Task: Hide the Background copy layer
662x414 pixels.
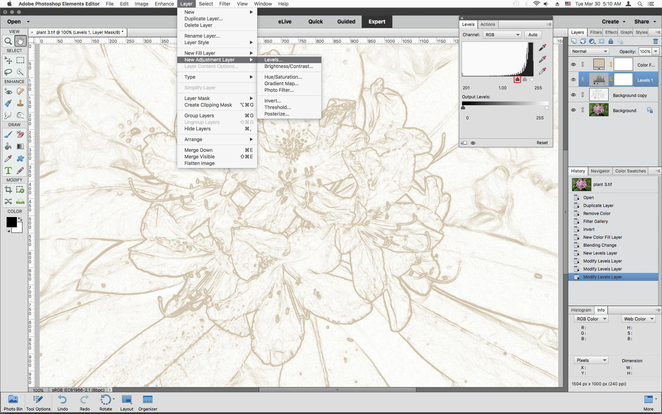Action: point(573,95)
